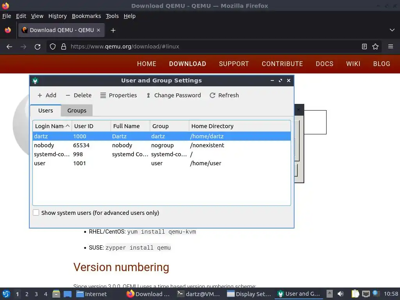Open the DOCS link

point(324,64)
